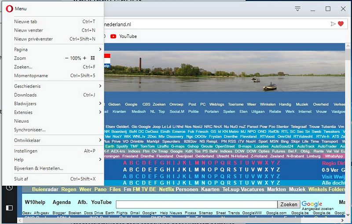Click the heart bookmark icon in address bar
352x224 pixels.
341,24
